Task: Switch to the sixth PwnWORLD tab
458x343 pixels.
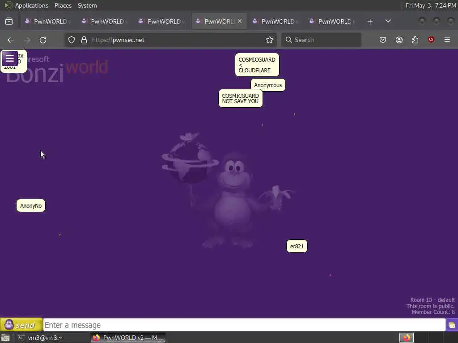Action: pyautogui.click(x=332, y=21)
